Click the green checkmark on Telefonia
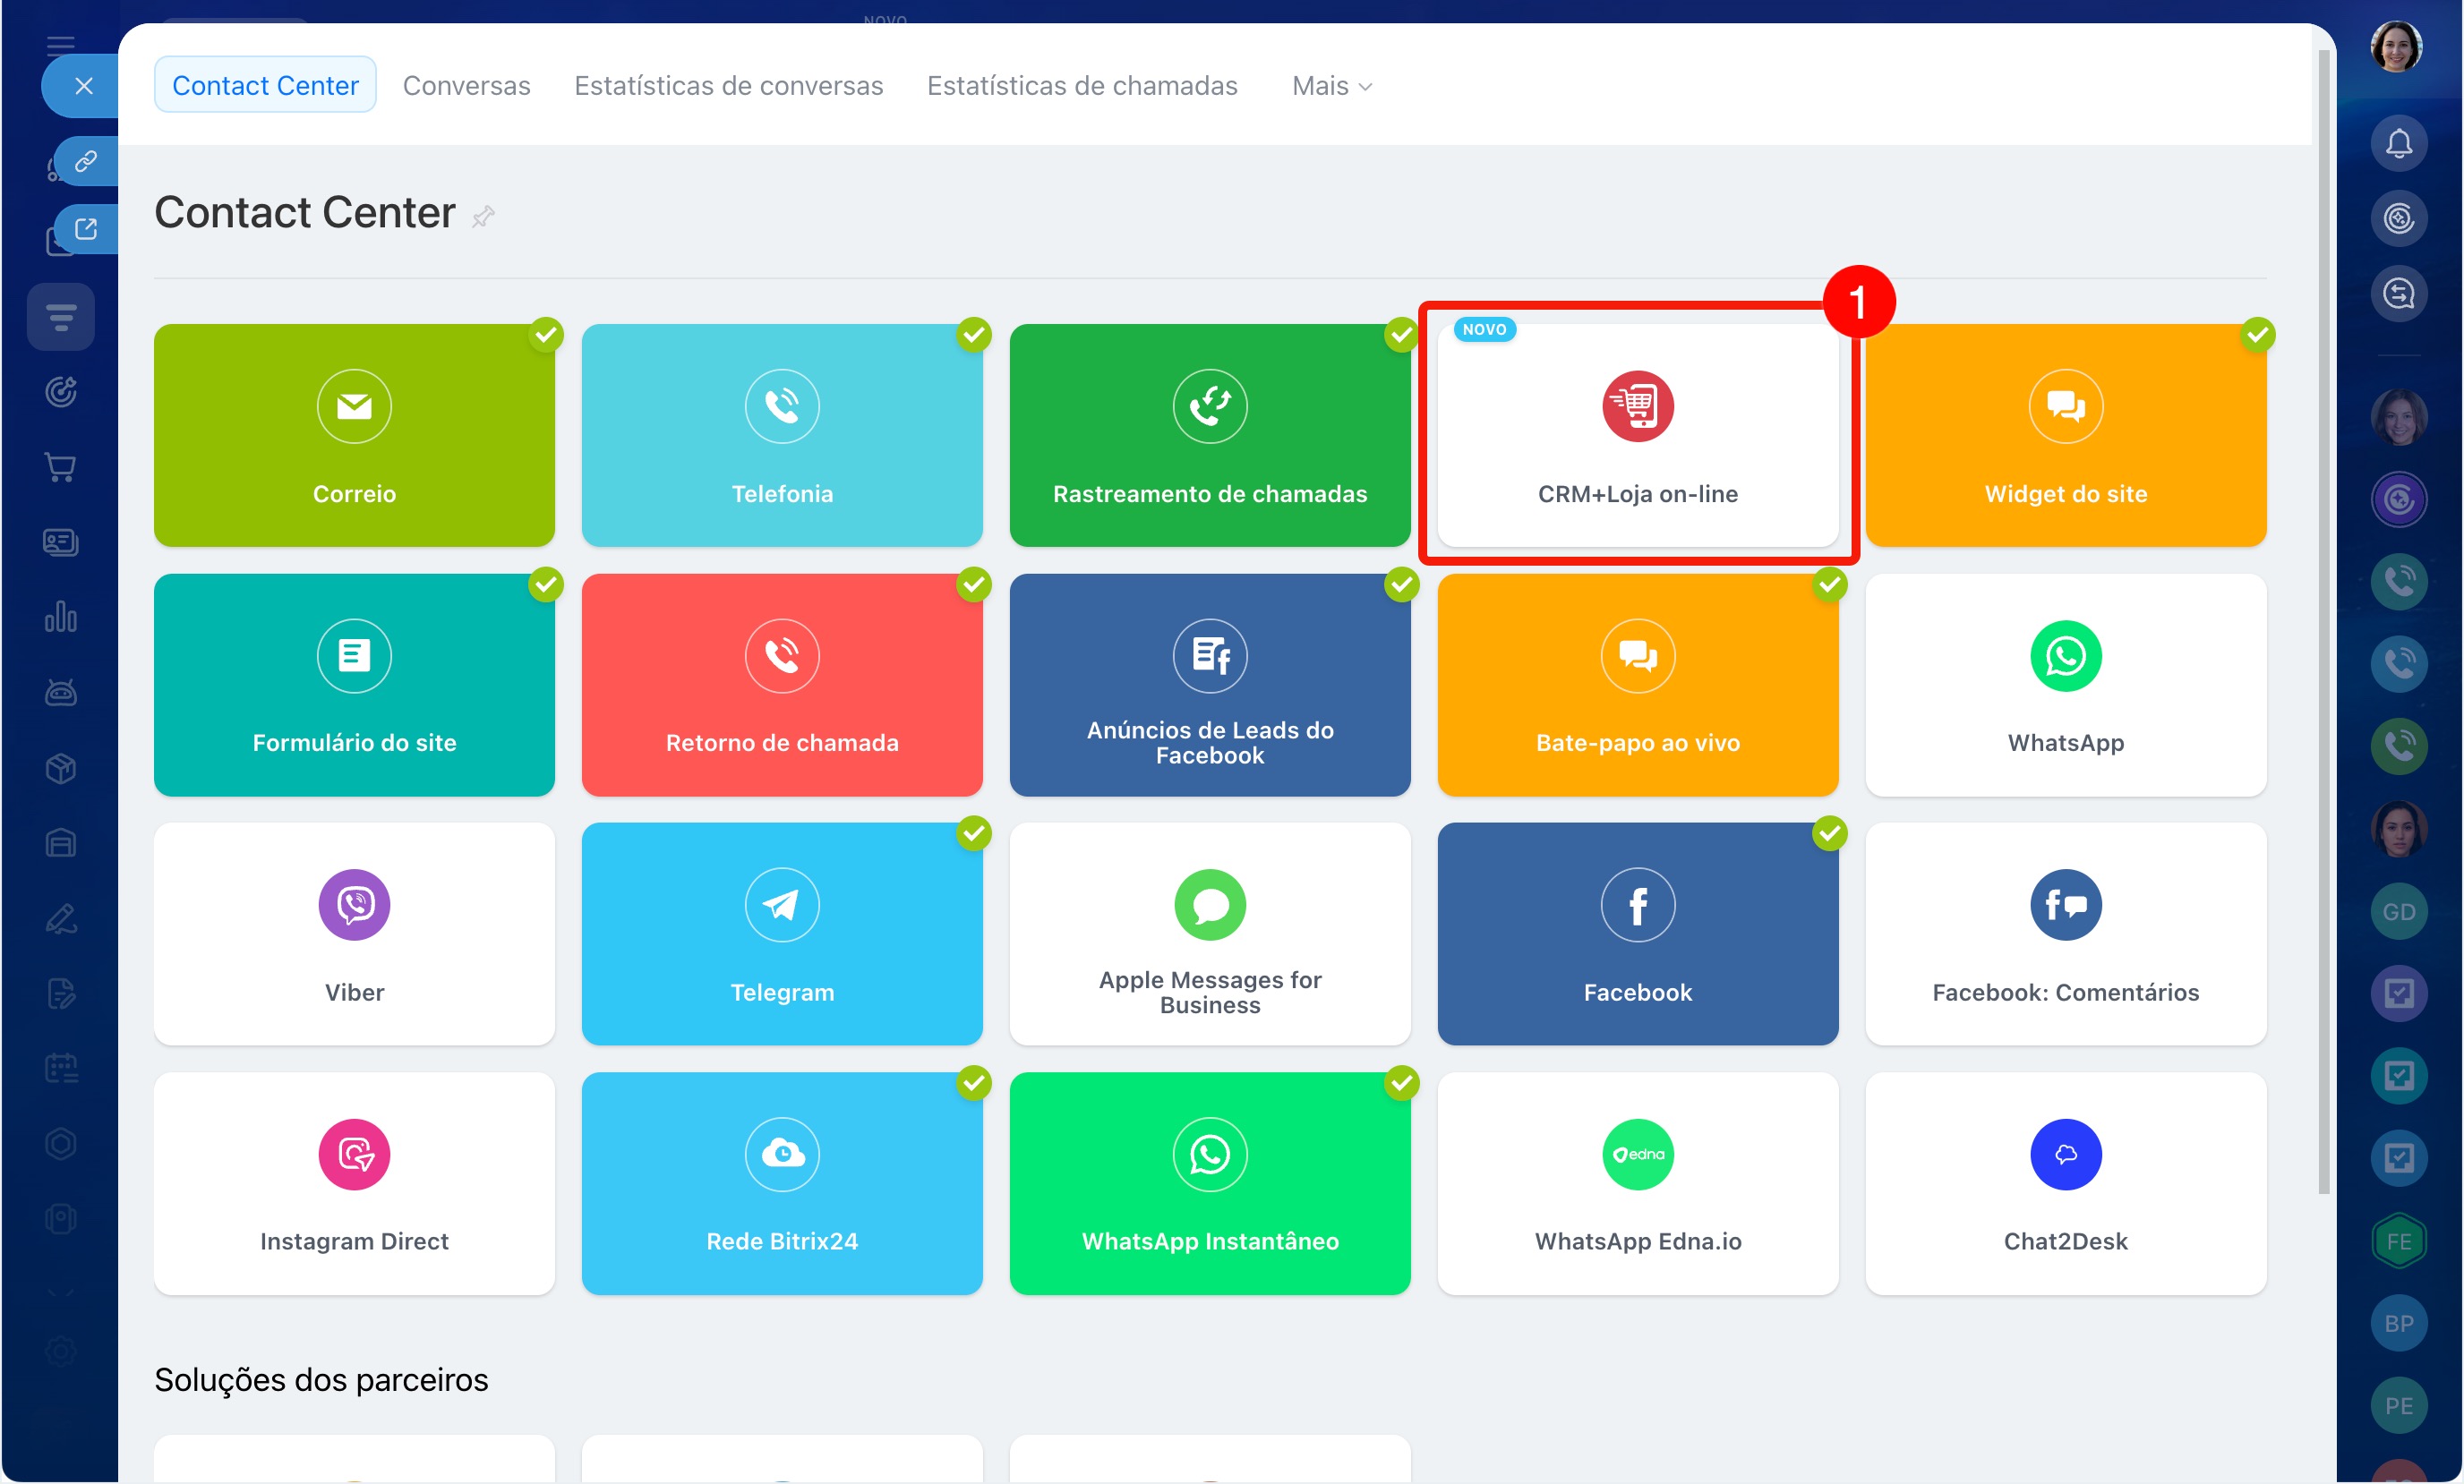 973,334
